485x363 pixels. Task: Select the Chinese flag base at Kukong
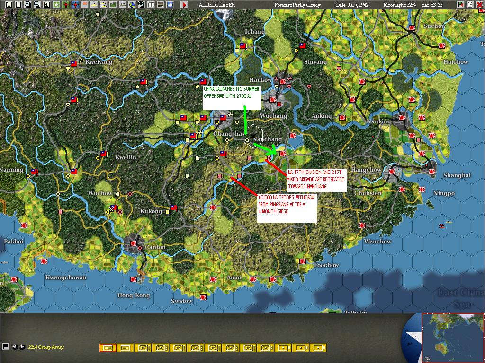tap(173, 208)
